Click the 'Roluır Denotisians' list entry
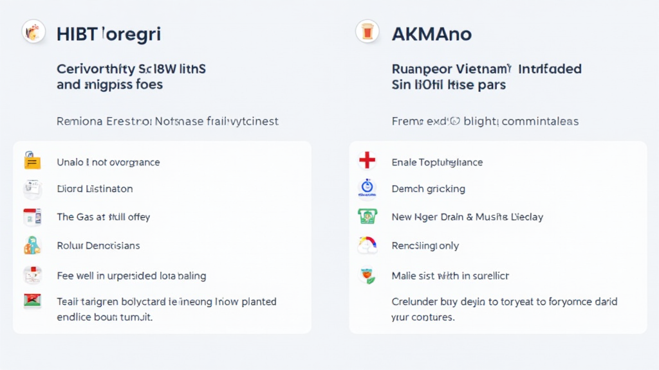The height and width of the screenshot is (370, 659). (98, 245)
